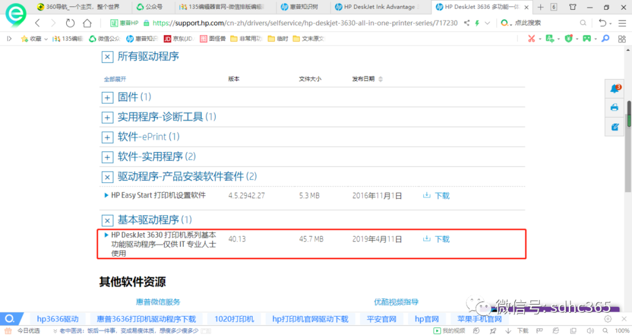Open 微信公众 bookmark
The width and height of the screenshot is (632, 335).
pos(105,39)
